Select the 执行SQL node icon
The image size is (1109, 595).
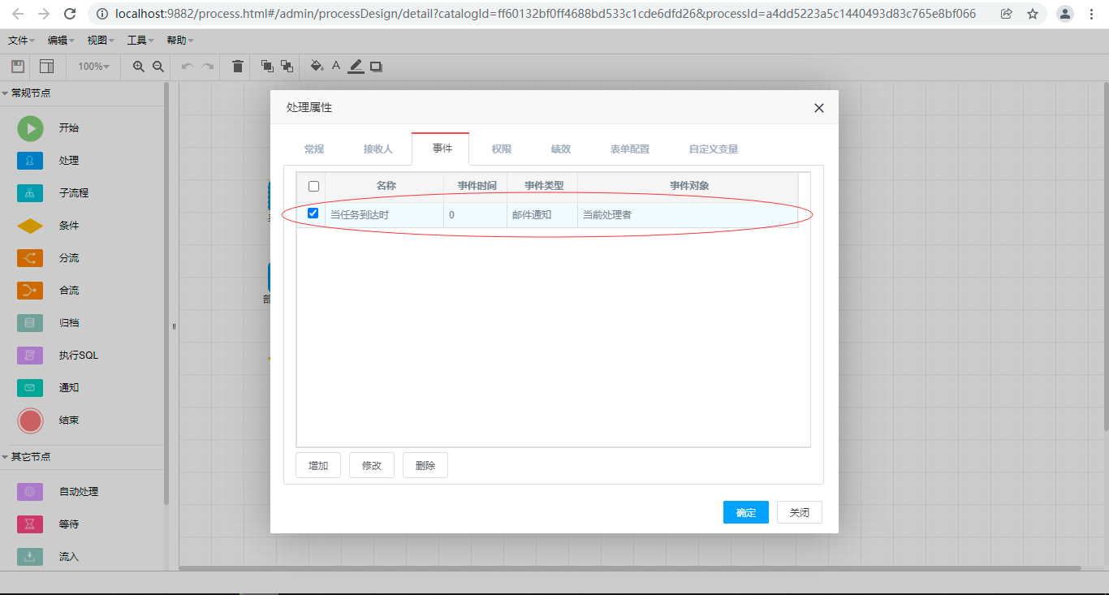pyautogui.click(x=30, y=356)
